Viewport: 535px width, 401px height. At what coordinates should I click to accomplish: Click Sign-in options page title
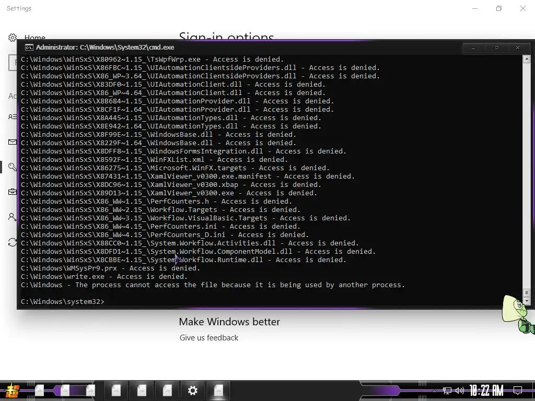[227, 36]
